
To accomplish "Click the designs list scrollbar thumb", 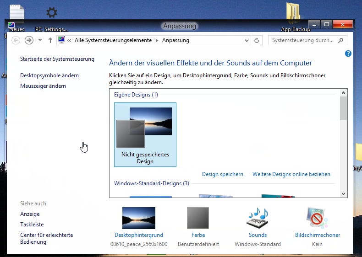I will tap(343, 108).
